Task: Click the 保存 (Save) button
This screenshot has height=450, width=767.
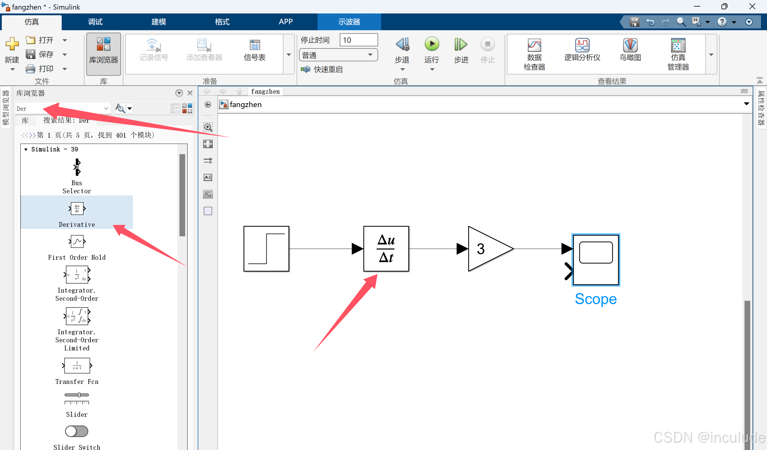Action: click(x=40, y=54)
